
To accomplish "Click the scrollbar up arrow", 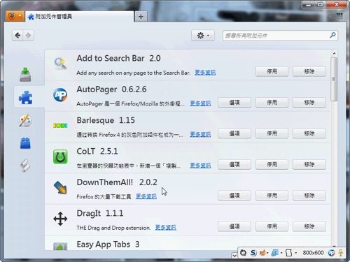I will coord(334,53).
